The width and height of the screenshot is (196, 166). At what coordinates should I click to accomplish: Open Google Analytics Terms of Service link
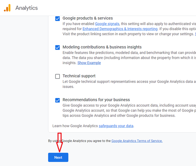[x=137, y=141]
